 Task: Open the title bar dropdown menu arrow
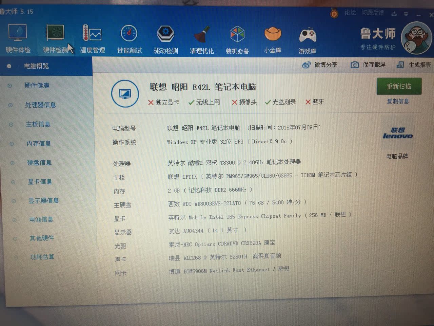pos(406,14)
